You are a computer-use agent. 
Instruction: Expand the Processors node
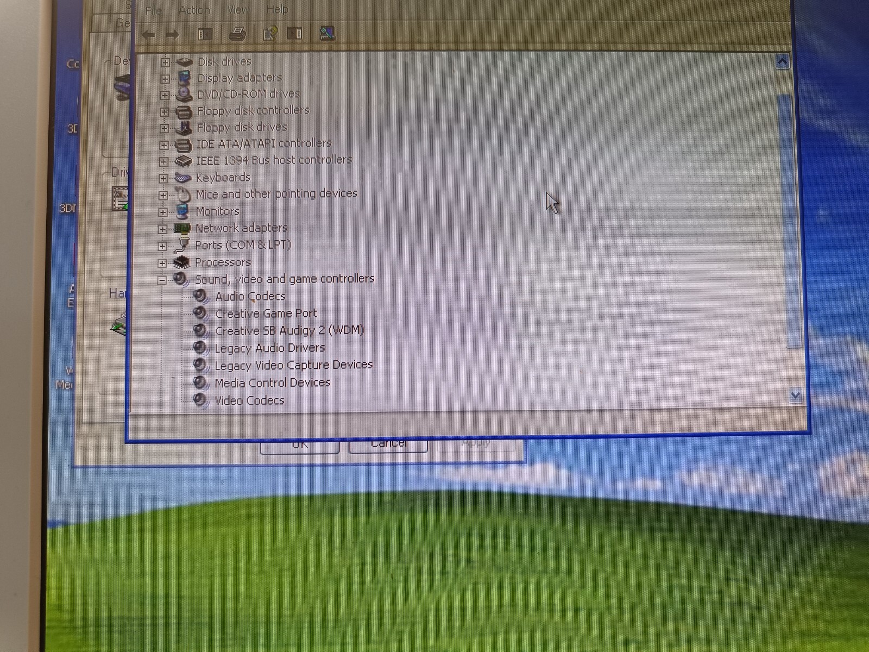coord(162,264)
